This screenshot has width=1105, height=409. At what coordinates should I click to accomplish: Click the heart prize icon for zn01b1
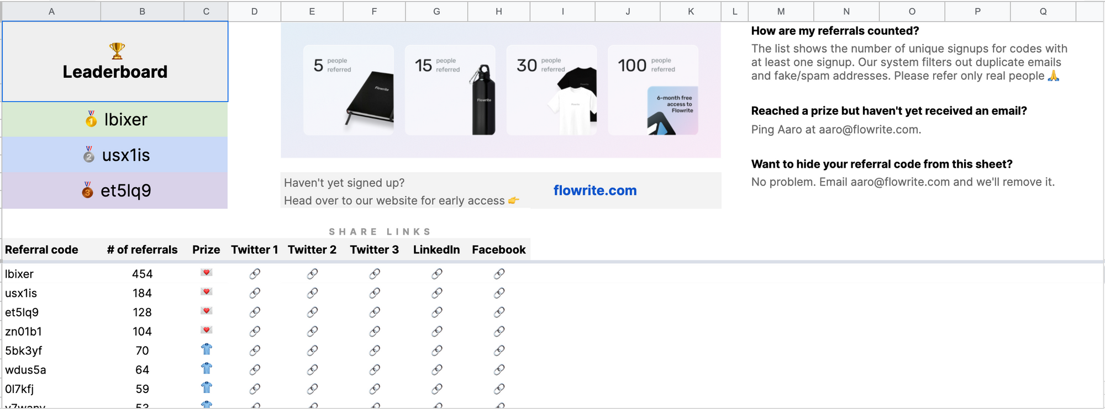pos(206,330)
